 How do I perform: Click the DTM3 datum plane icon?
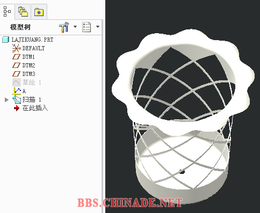[16, 74]
